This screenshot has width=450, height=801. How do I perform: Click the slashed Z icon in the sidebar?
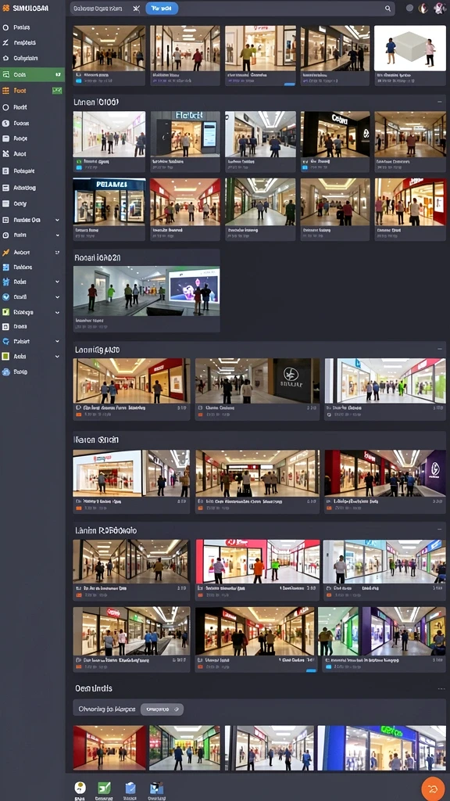[5, 43]
